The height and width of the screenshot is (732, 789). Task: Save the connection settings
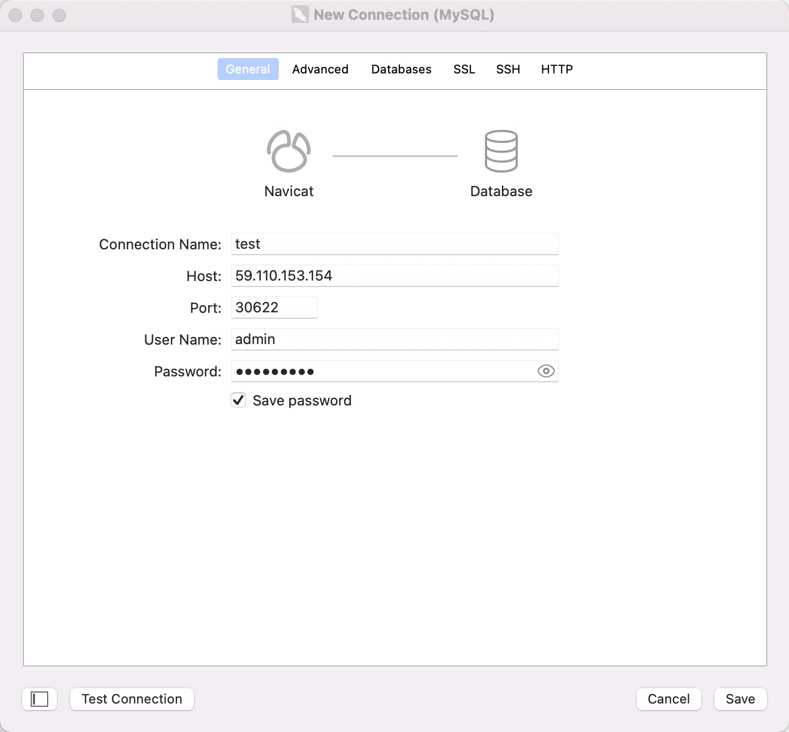click(x=740, y=699)
